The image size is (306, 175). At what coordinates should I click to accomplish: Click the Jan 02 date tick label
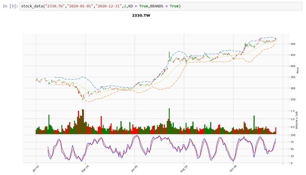(x=35, y=169)
